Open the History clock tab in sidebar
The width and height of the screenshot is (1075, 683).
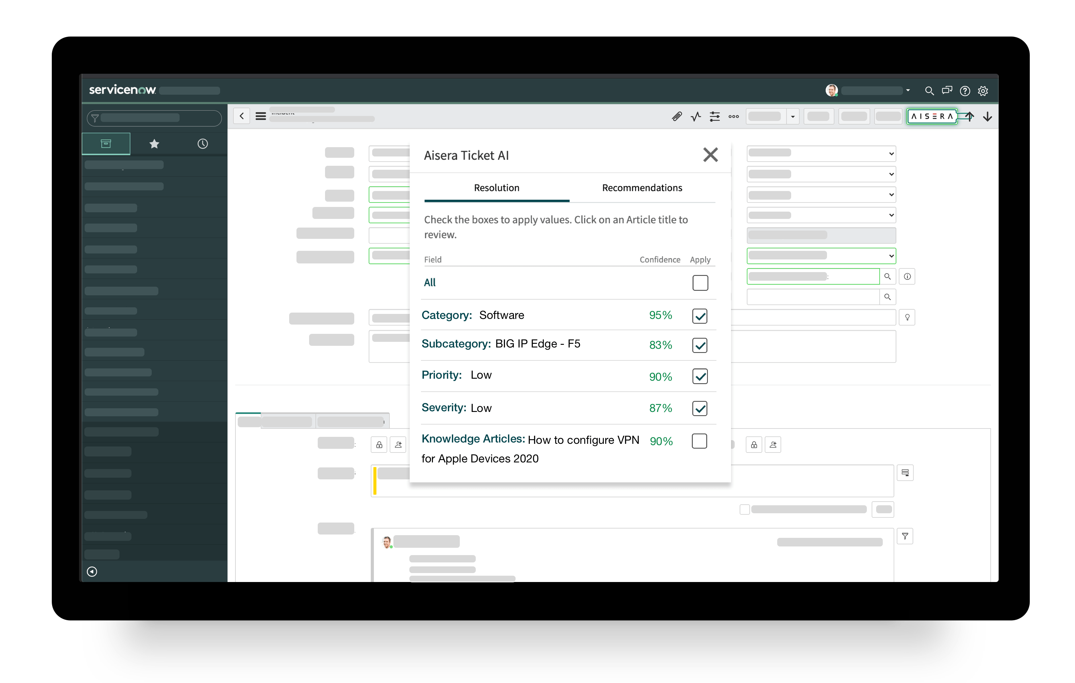click(x=203, y=144)
